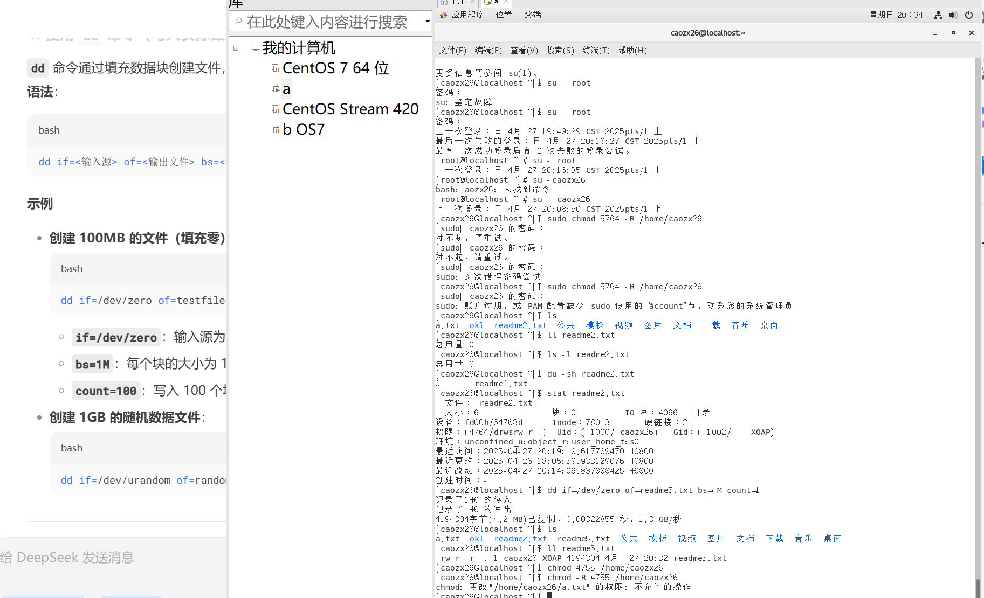This screenshot has height=598, width=984.
Task: Open terminal 帮助(H) menu
Action: (632, 50)
